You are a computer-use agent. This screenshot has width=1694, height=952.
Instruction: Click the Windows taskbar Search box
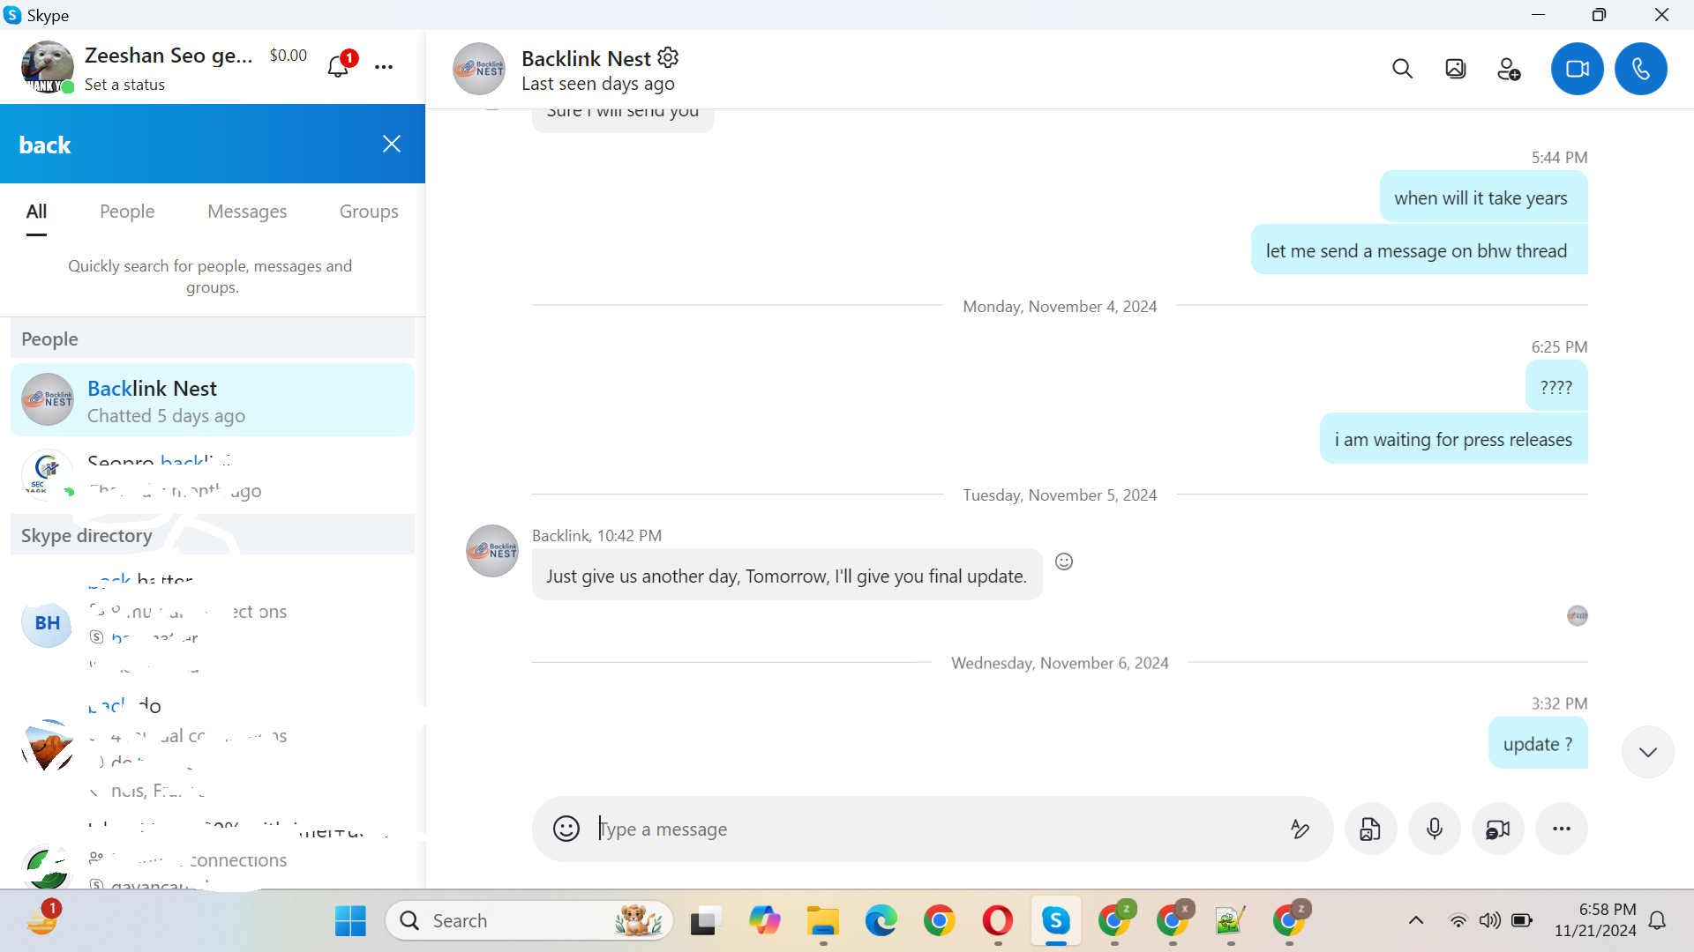(529, 921)
